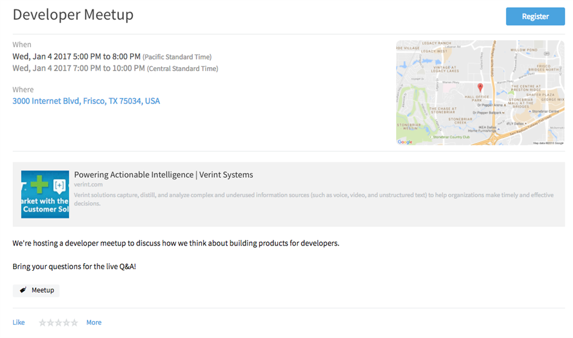The width and height of the screenshot is (573, 338).
Task: Open the Google logo on the map
Action: (405, 142)
